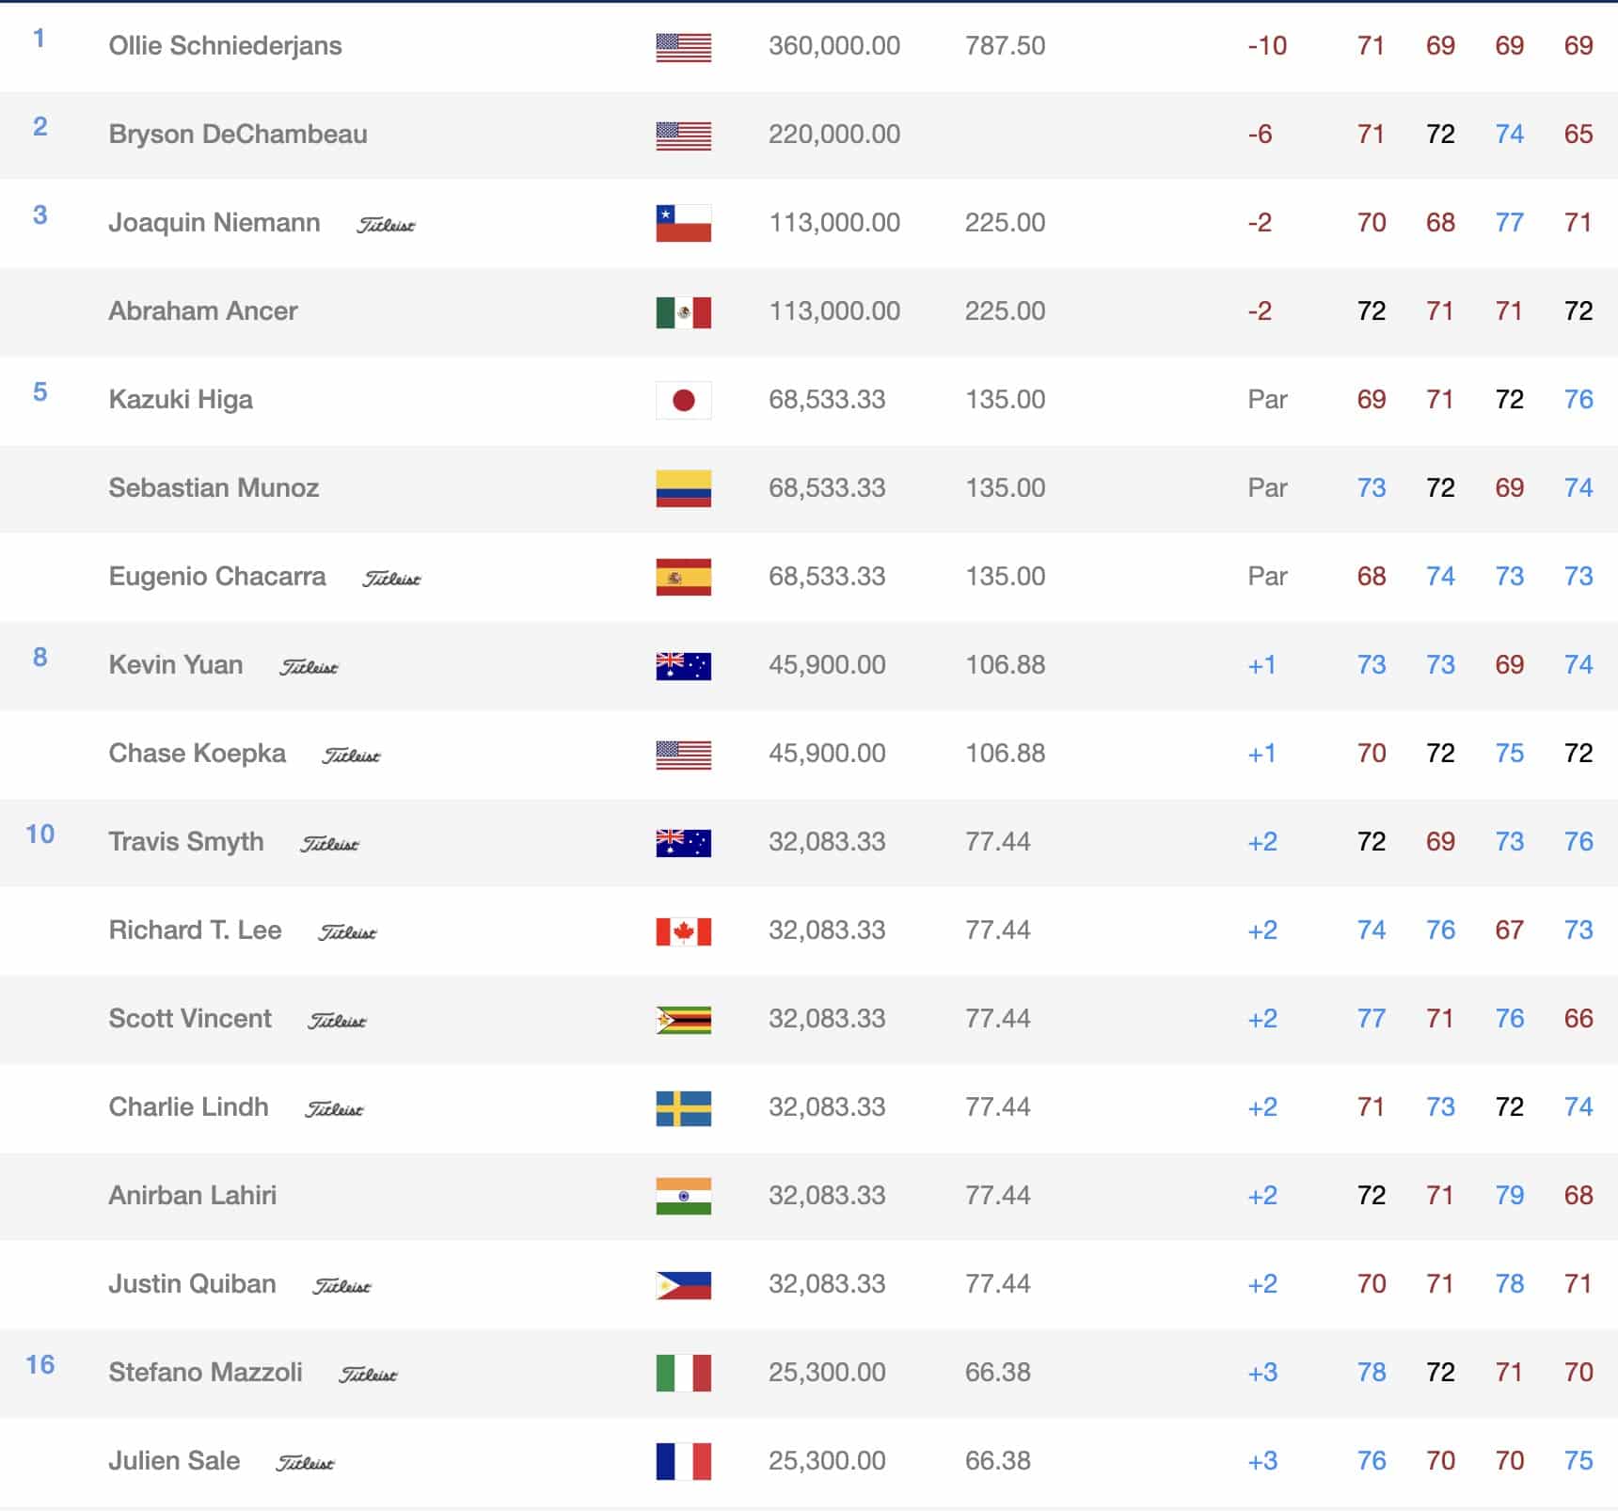Click the Japan flag beside Kazuki Higa
This screenshot has height=1511, width=1618.
click(683, 401)
